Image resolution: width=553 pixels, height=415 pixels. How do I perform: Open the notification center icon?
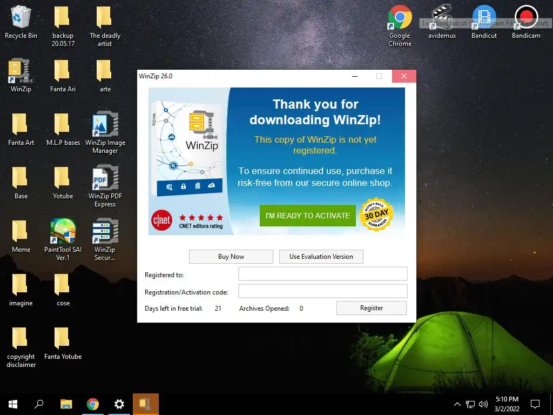pos(535,404)
